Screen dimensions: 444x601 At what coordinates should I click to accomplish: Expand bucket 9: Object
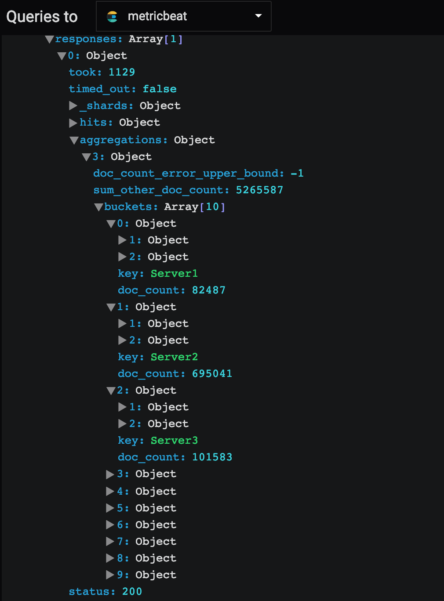(x=109, y=575)
